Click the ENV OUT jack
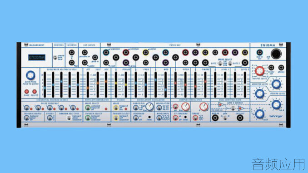Screen dimensions: 308x173 click(240, 118)
